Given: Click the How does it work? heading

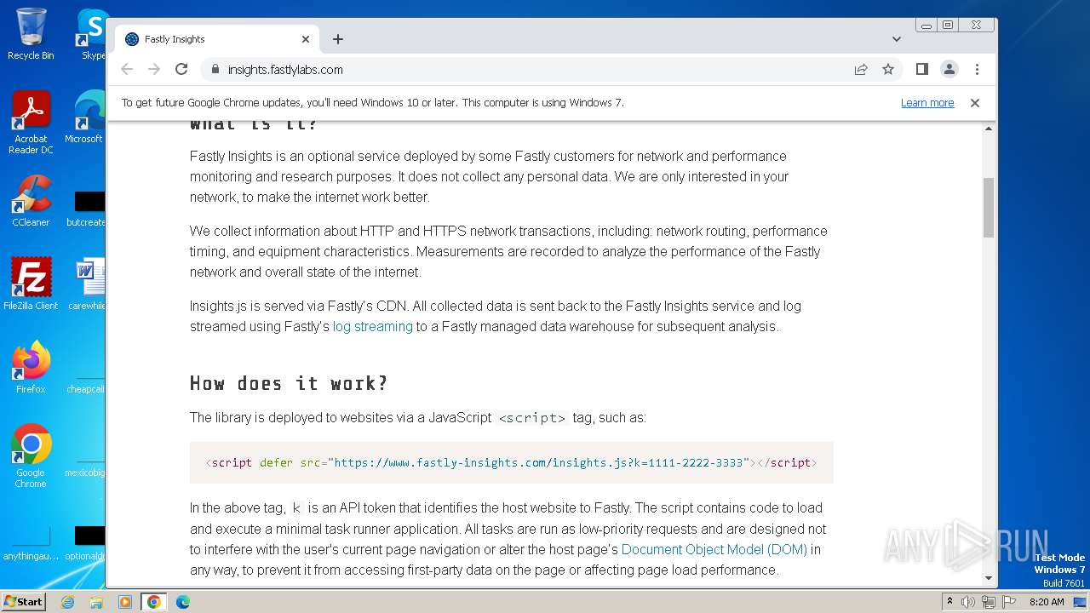Looking at the screenshot, I should click(x=289, y=384).
